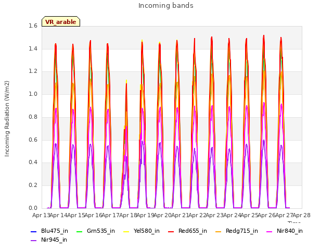The height and width of the screenshot is (250, 333).
Task: Click the Apr 20 x-axis tick label
Action: [162, 215]
